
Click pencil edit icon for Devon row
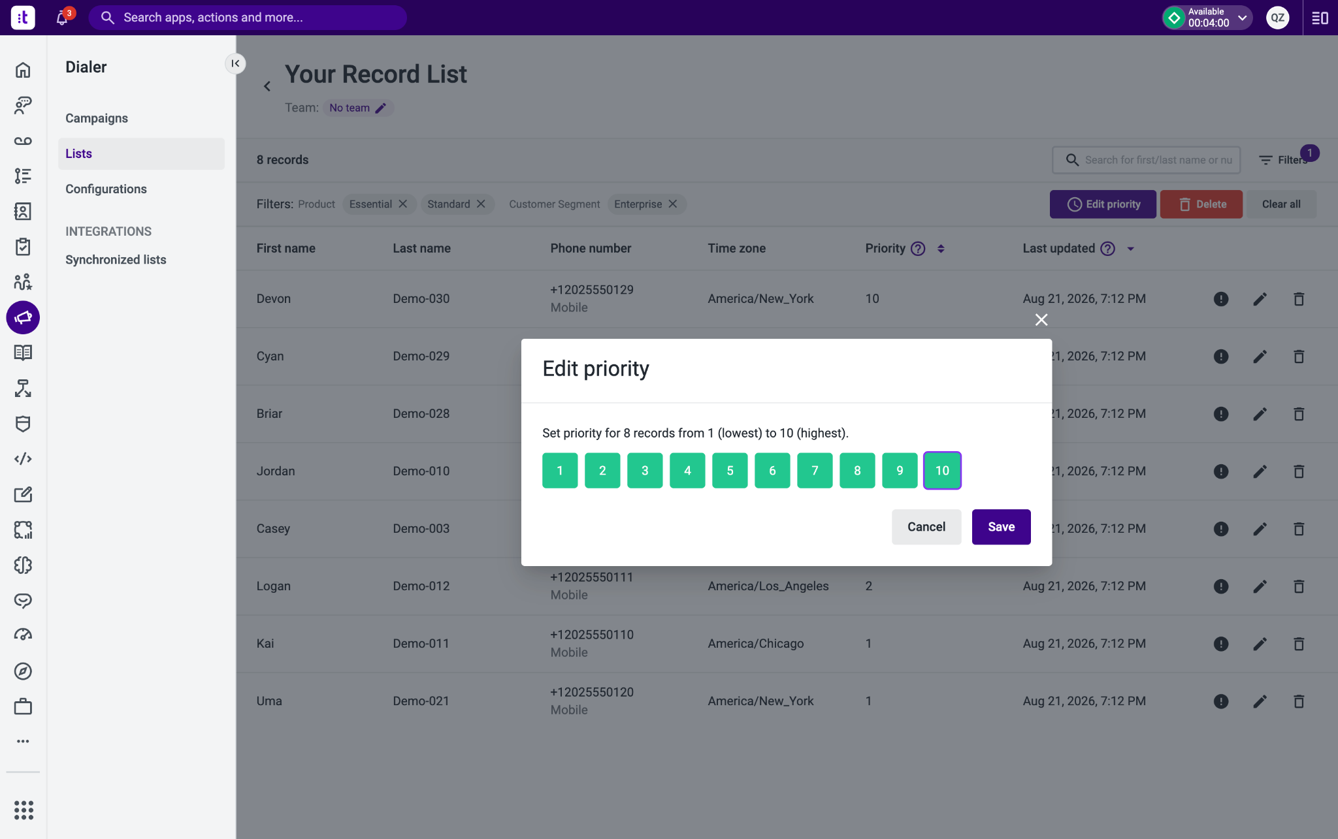[x=1260, y=299]
